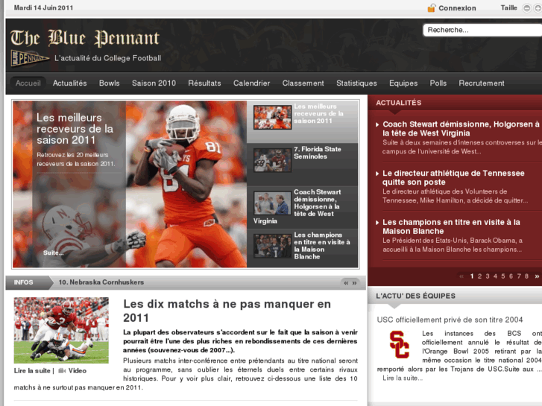542x406 pixels.
Task: Go to Actualités page 3
Action: pyautogui.click(x=488, y=276)
